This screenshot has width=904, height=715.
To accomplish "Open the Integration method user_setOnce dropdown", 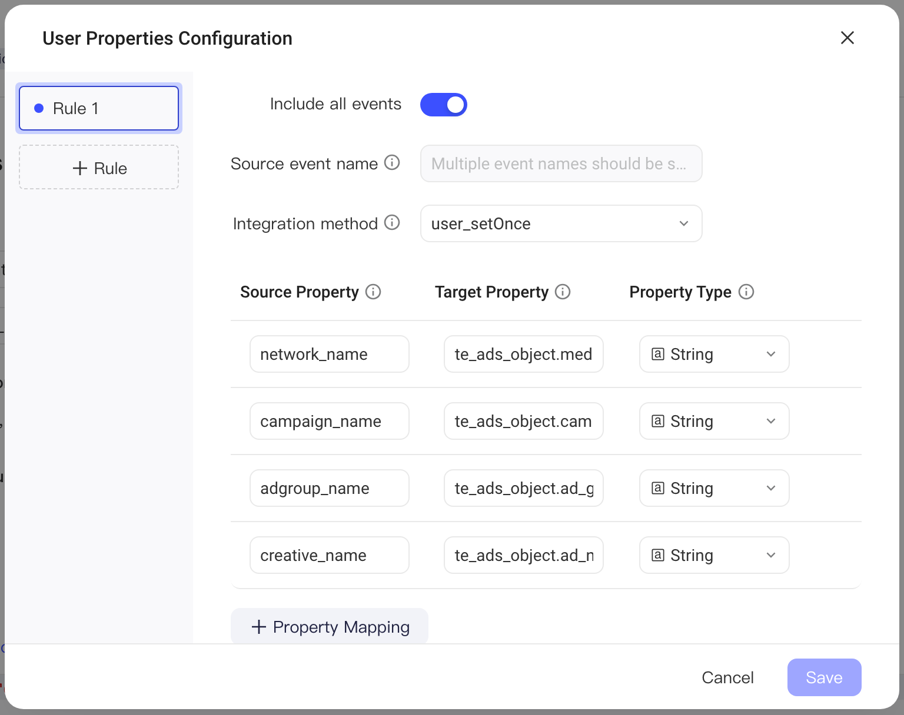I will pos(561,223).
